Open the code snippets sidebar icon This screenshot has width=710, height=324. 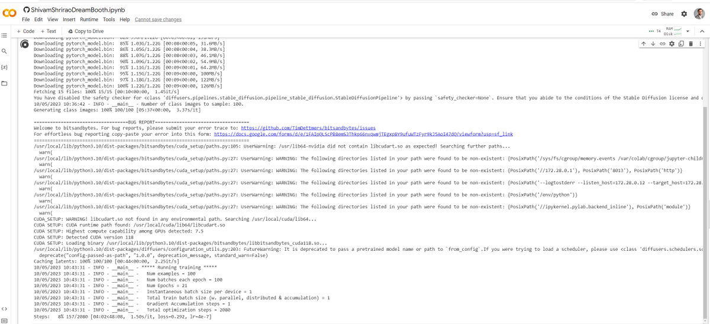click(4, 309)
